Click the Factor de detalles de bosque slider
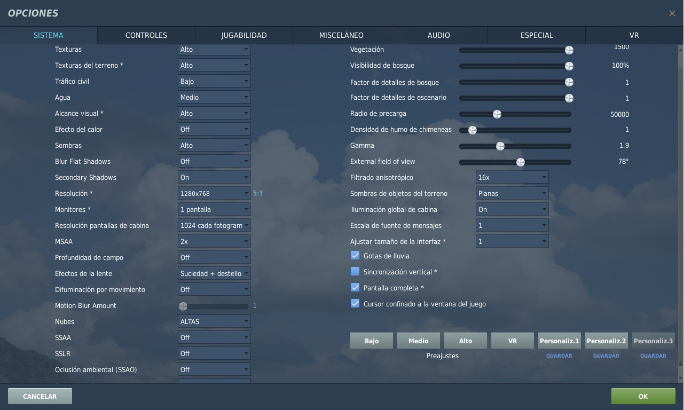This screenshot has height=410, width=684. (x=515, y=82)
